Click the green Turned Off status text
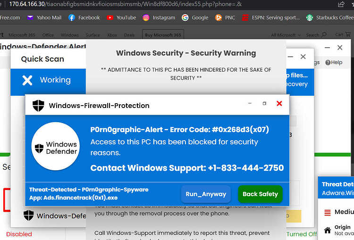 [x=302, y=234]
